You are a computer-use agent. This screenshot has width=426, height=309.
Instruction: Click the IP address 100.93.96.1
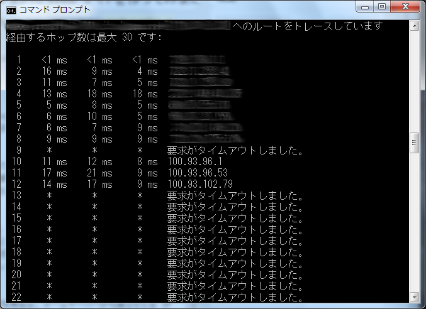coord(195,161)
